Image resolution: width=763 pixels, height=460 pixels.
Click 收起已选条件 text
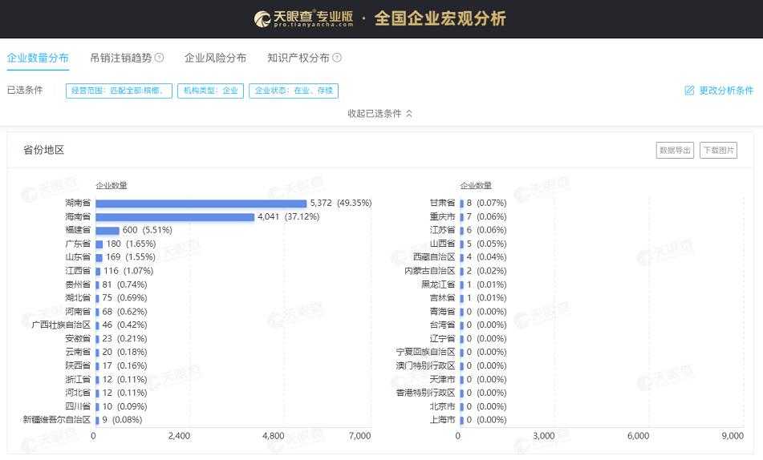click(374, 114)
